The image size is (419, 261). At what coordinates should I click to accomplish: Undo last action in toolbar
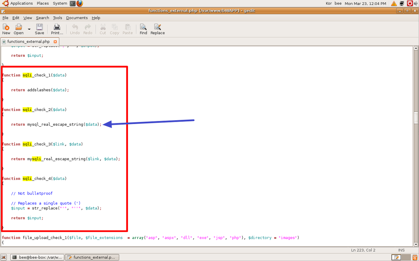[75, 29]
